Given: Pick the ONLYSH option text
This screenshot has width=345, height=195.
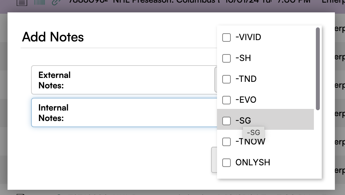Looking at the screenshot, I should (253, 162).
